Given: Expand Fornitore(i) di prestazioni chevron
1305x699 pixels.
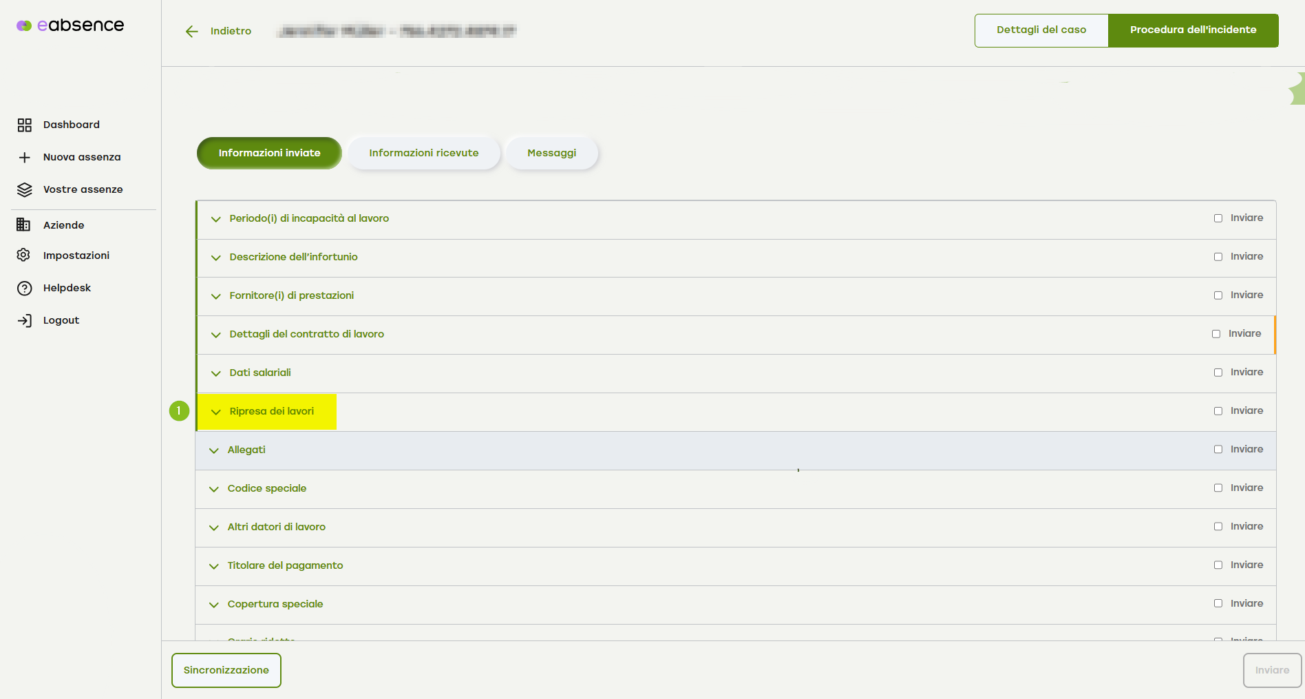Looking at the screenshot, I should [216, 296].
